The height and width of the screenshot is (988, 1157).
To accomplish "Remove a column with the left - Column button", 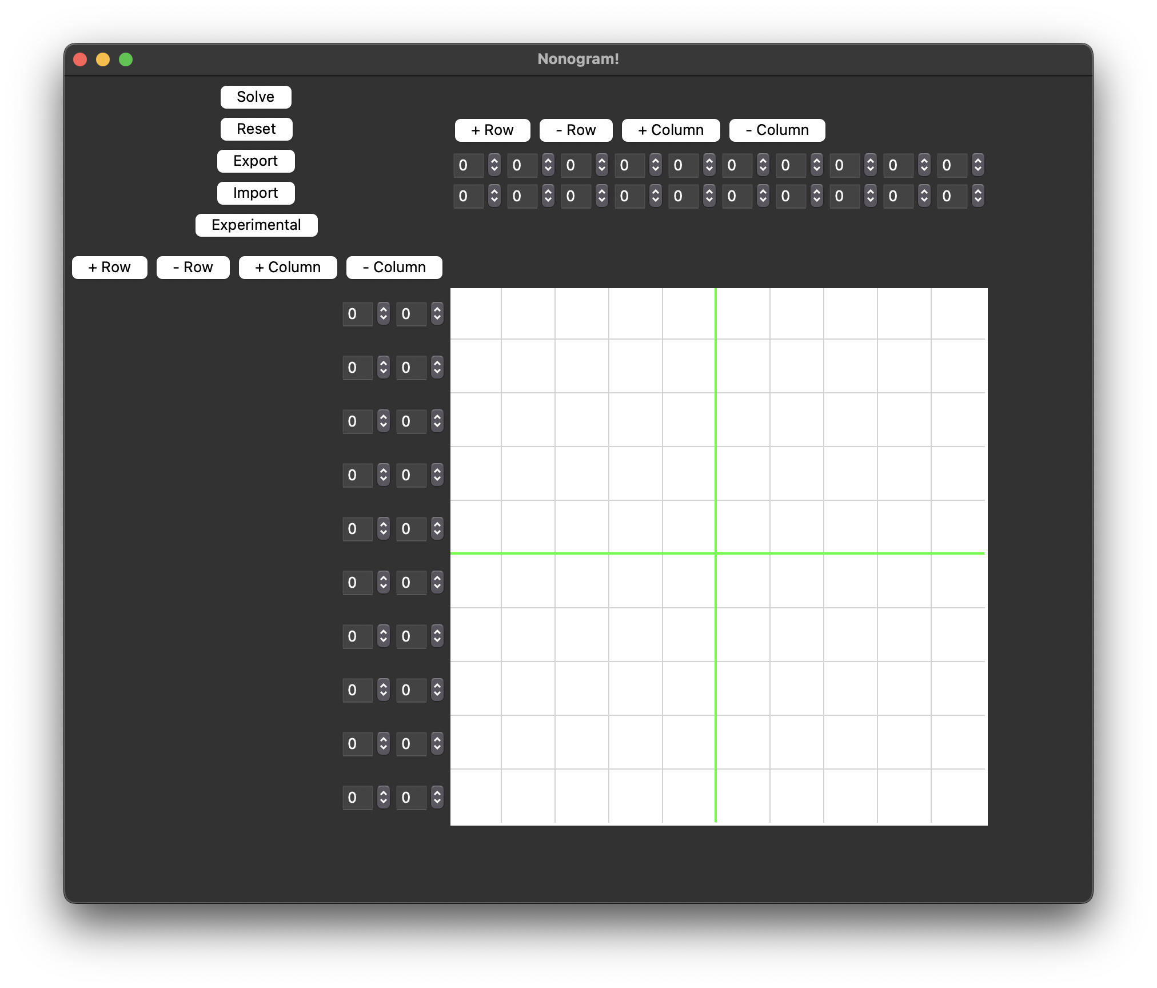I will (x=394, y=267).
